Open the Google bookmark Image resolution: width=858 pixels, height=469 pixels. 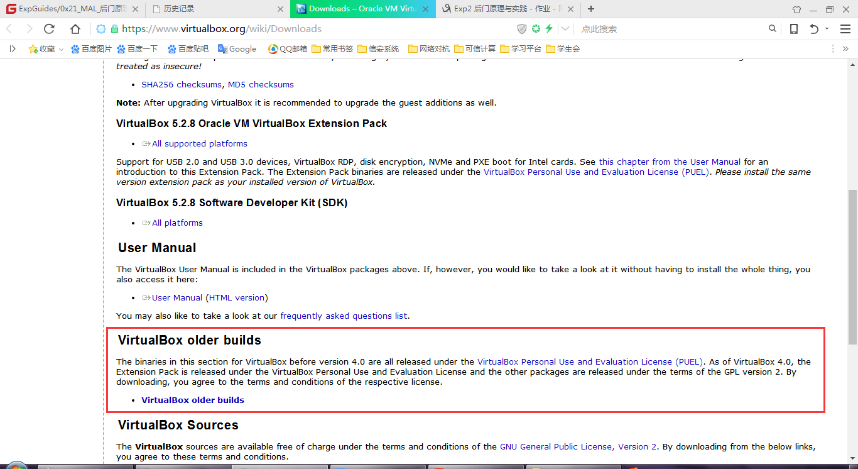pyautogui.click(x=237, y=48)
